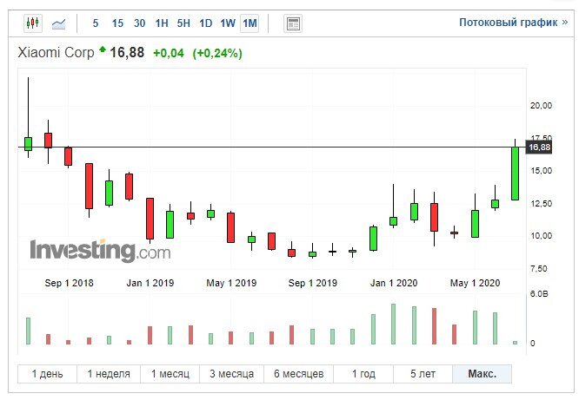The height and width of the screenshot is (400, 579).
Task: Choose the 1D interval
Action: 206,23
